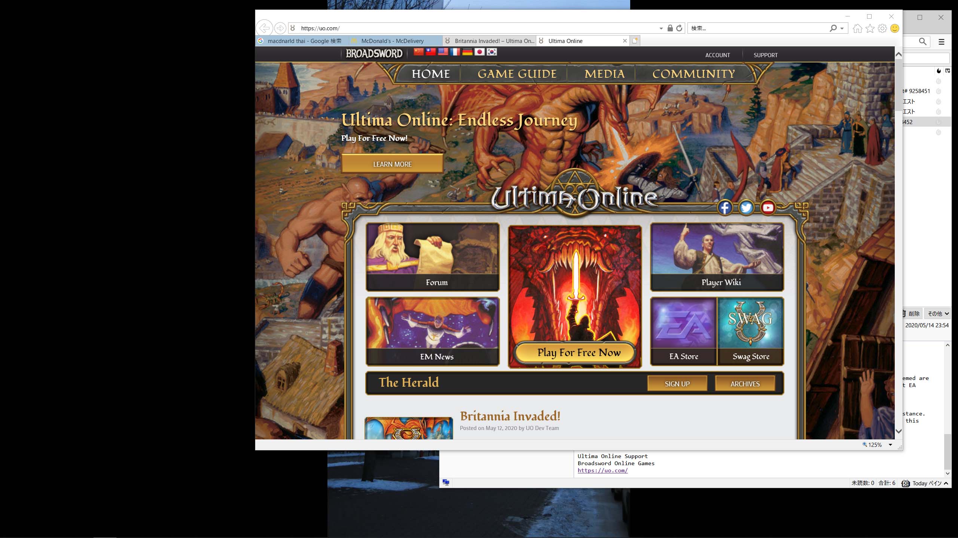Switch to the McDonald's - McDelivery tab
This screenshot has height=538, width=958.
pyautogui.click(x=396, y=41)
